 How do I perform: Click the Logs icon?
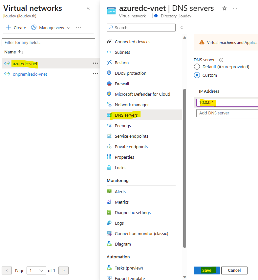point(109,223)
